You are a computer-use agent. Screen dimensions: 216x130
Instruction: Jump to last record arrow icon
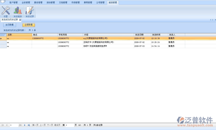(x=29, y=125)
